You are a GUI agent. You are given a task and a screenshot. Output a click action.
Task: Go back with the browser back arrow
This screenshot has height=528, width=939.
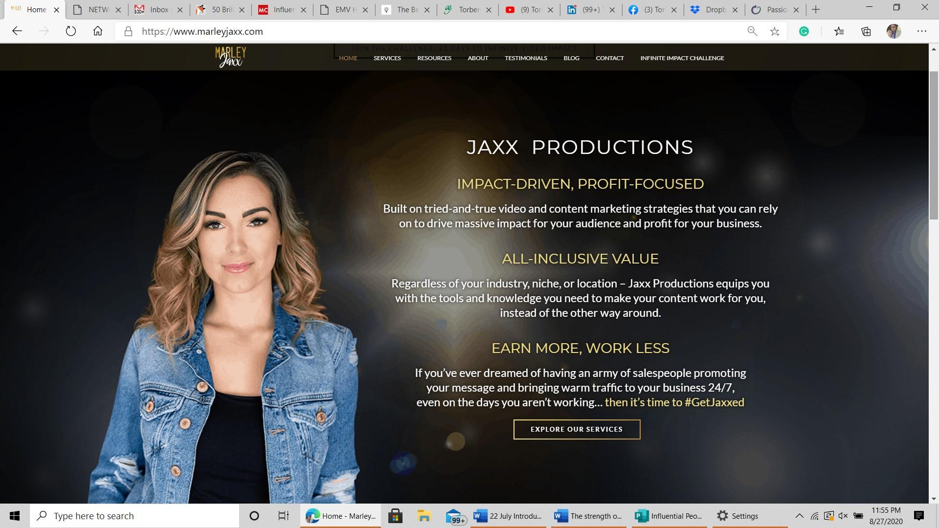pyautogui.click(x=17, y=31)
